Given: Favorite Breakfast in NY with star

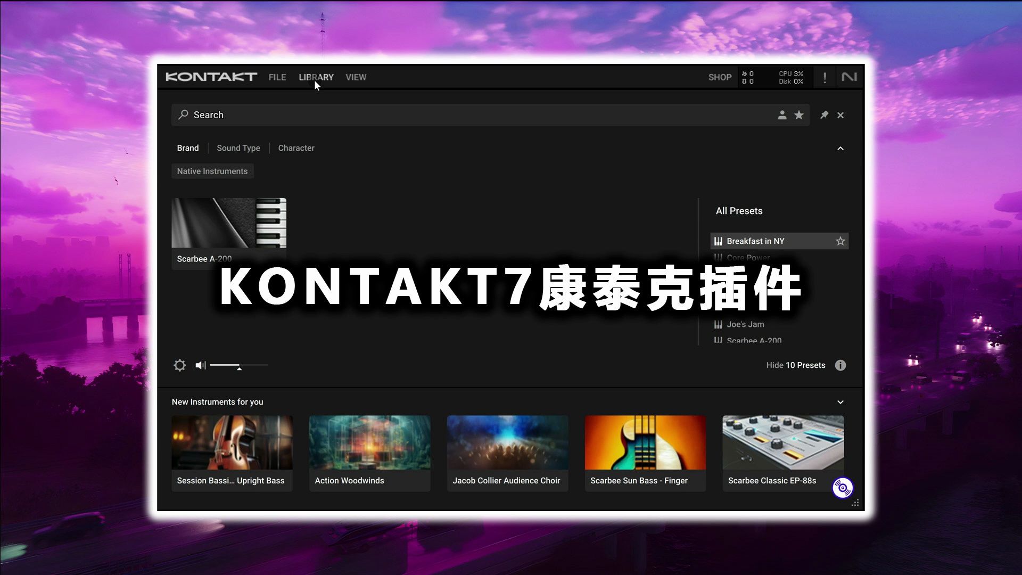Looking at the screenshot, I should 840,241.
